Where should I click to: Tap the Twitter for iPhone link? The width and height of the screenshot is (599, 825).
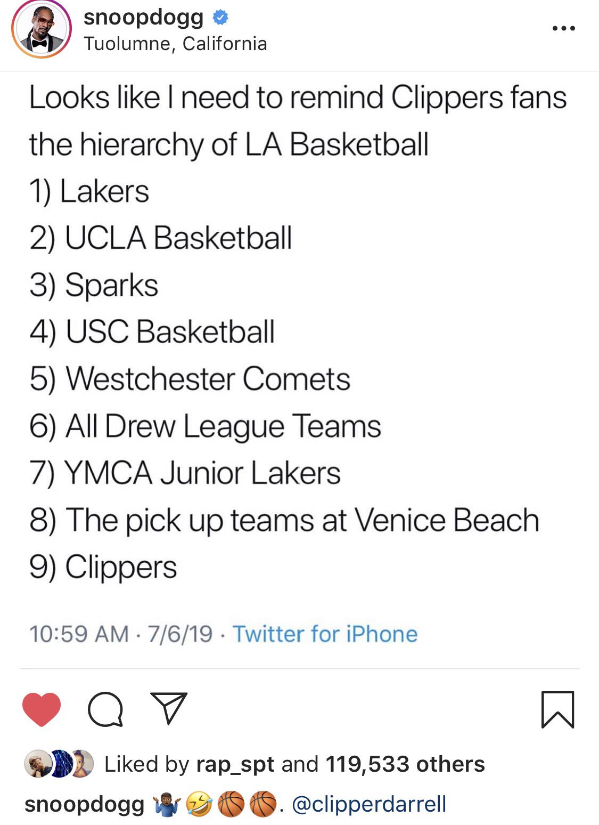click(x=325, y=634)
